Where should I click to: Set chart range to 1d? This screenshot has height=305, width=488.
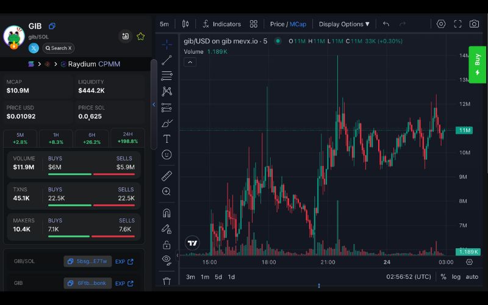click(231, 277)
